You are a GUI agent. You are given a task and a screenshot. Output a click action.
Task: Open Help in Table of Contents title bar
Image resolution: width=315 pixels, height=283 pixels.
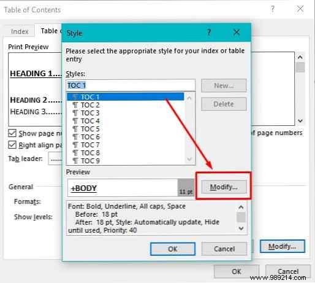[x=272, y=9]
